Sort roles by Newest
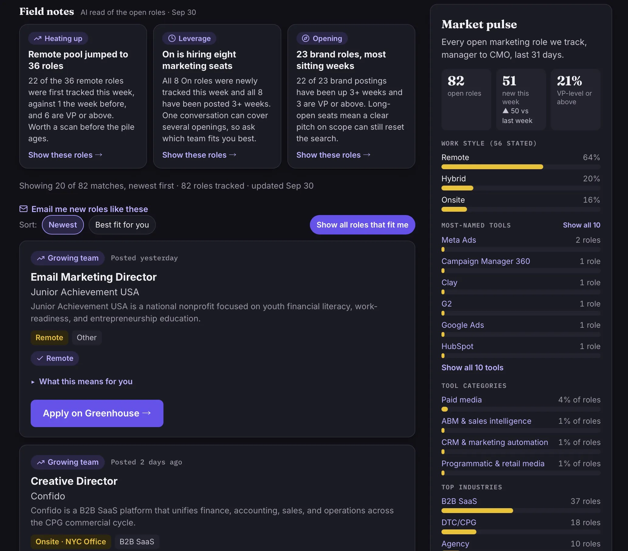Screen dimensions: 628x551 coord(63,225)
